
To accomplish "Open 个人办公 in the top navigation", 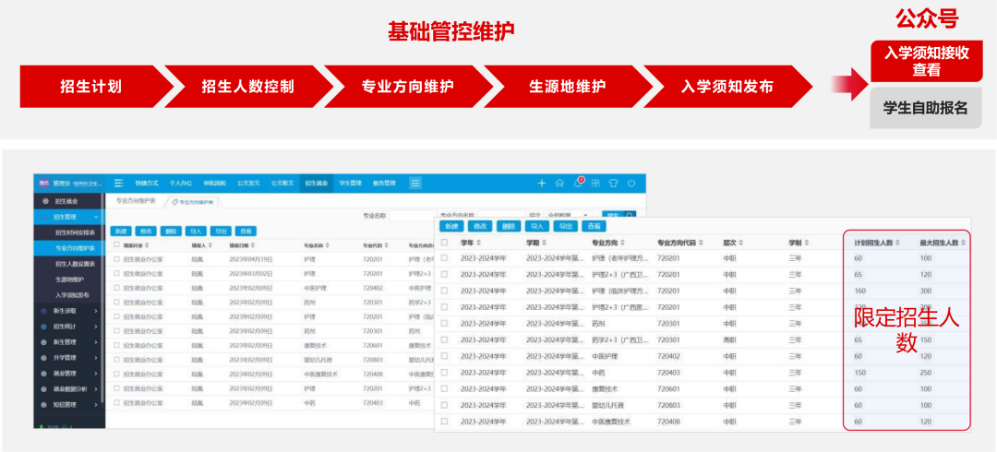I will pyautogui.click(x=180, y=183).
